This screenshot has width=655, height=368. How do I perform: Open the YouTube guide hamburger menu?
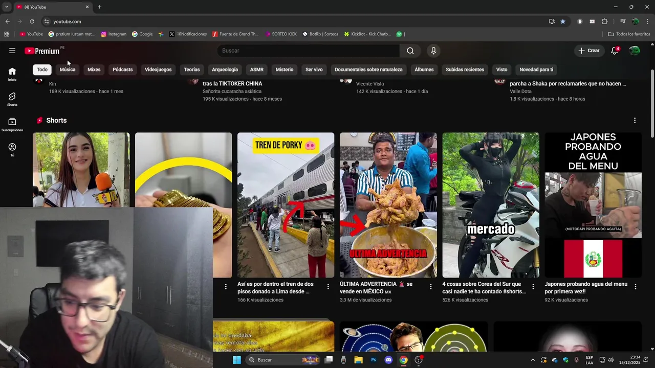(12, 51)
